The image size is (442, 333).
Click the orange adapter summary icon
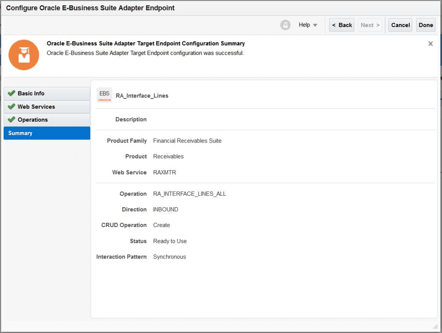pyautogui.click(x=24, y=55)
